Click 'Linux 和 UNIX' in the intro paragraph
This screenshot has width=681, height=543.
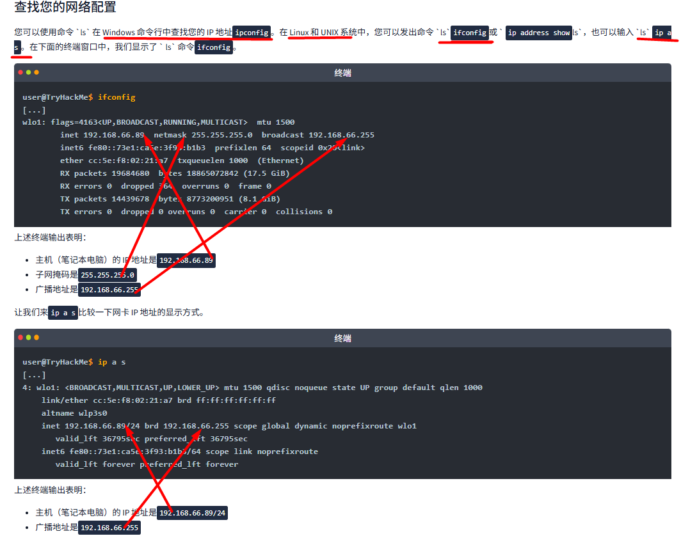[x=314, y=33]
